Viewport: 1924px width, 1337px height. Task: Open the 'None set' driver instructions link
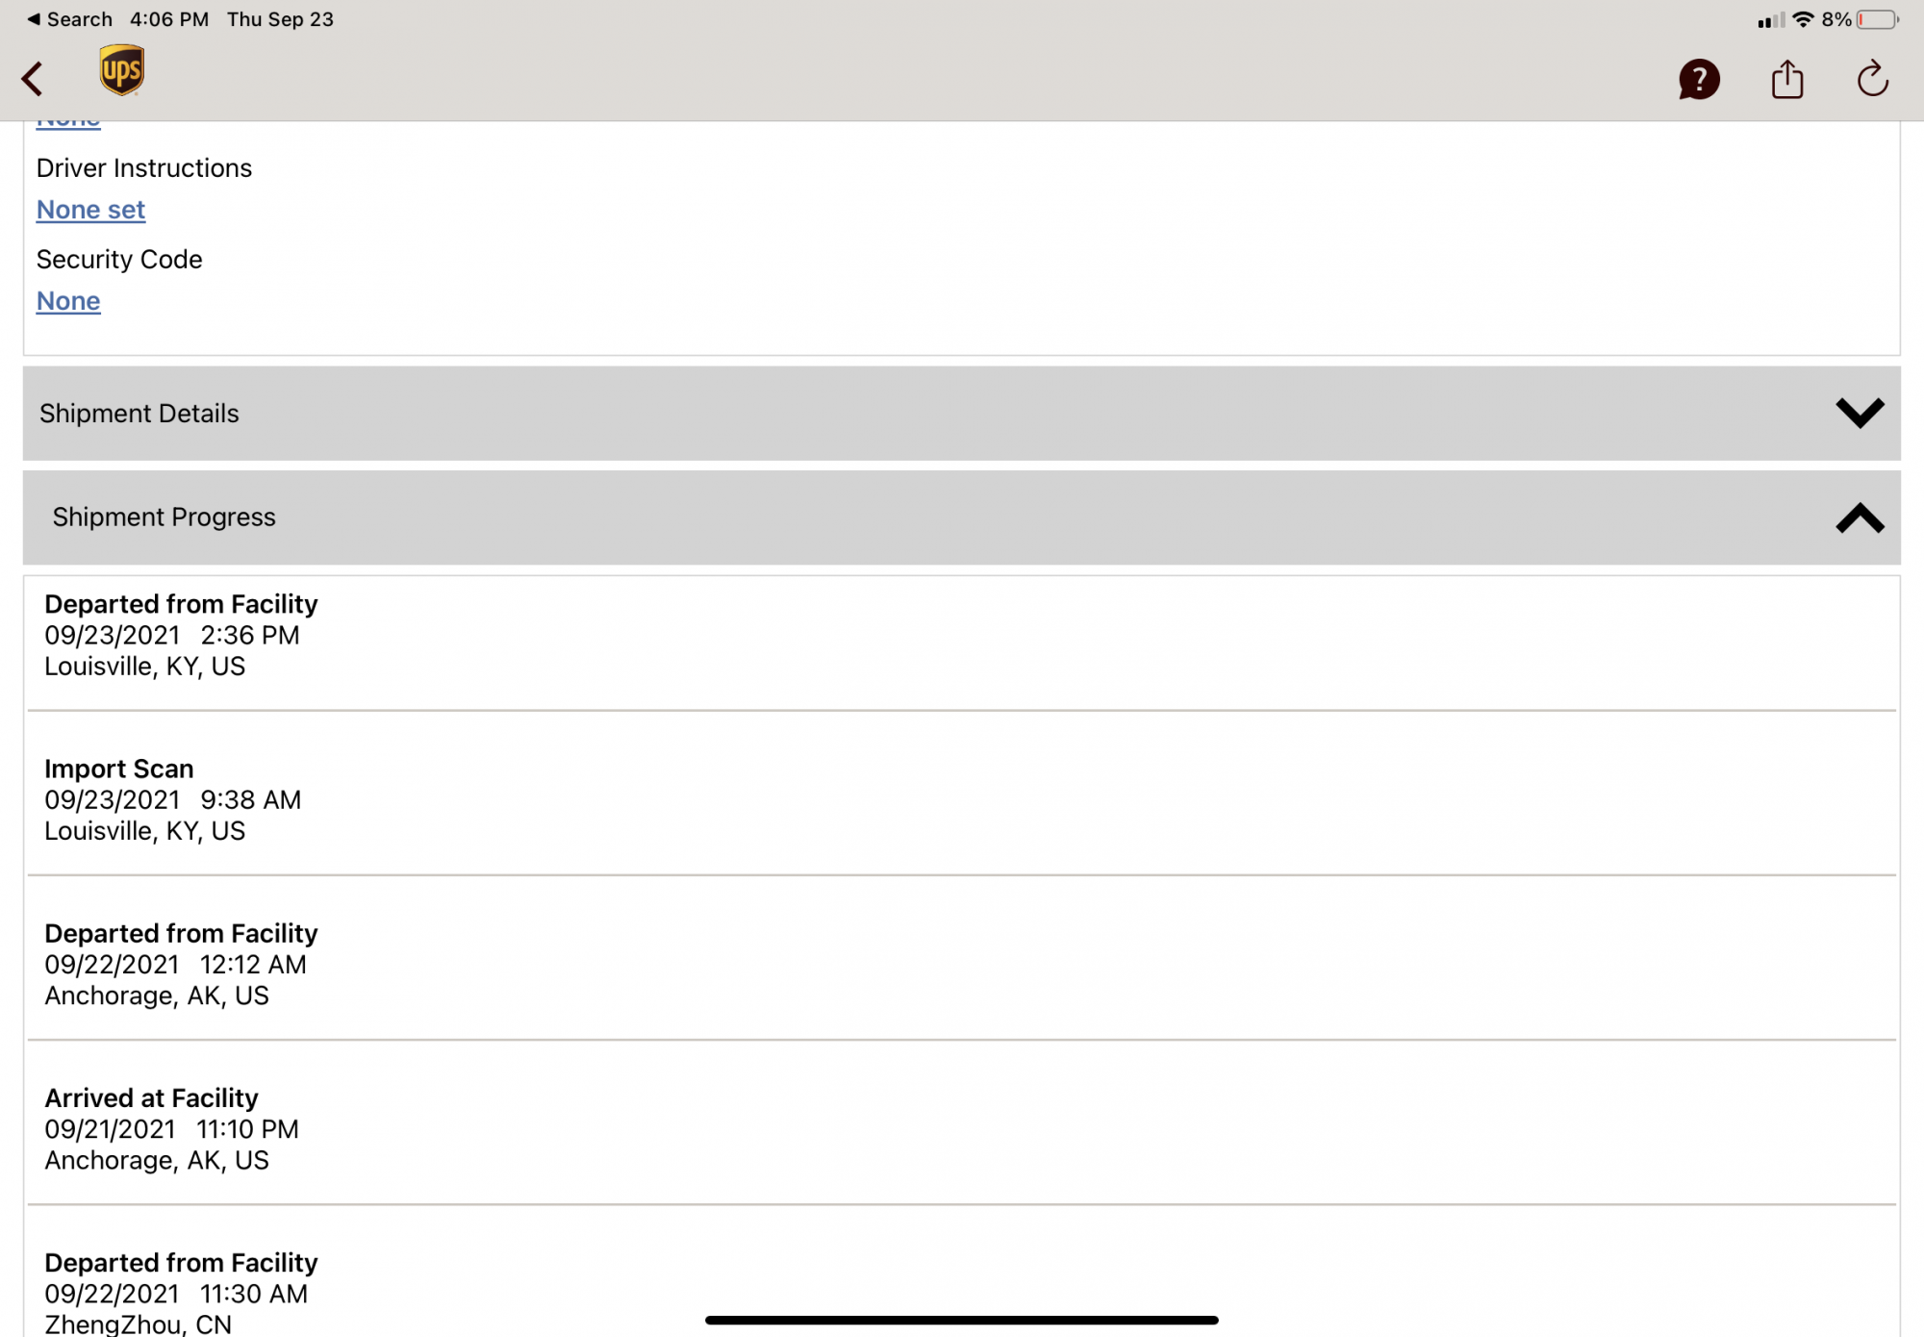click(x=90, y=210)
